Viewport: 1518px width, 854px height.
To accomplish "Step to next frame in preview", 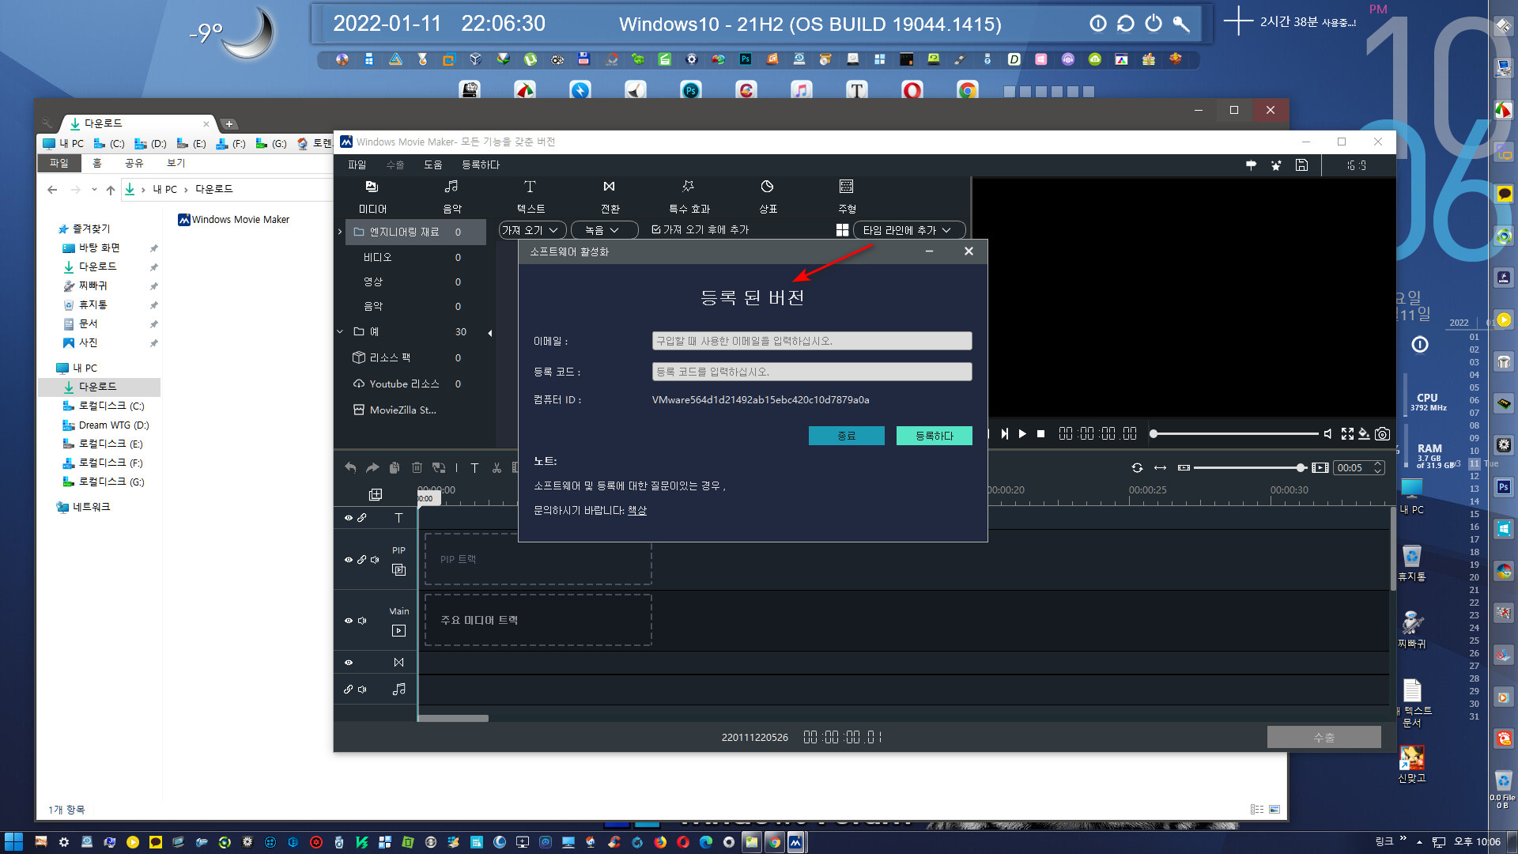I will tap(1004, 433).
